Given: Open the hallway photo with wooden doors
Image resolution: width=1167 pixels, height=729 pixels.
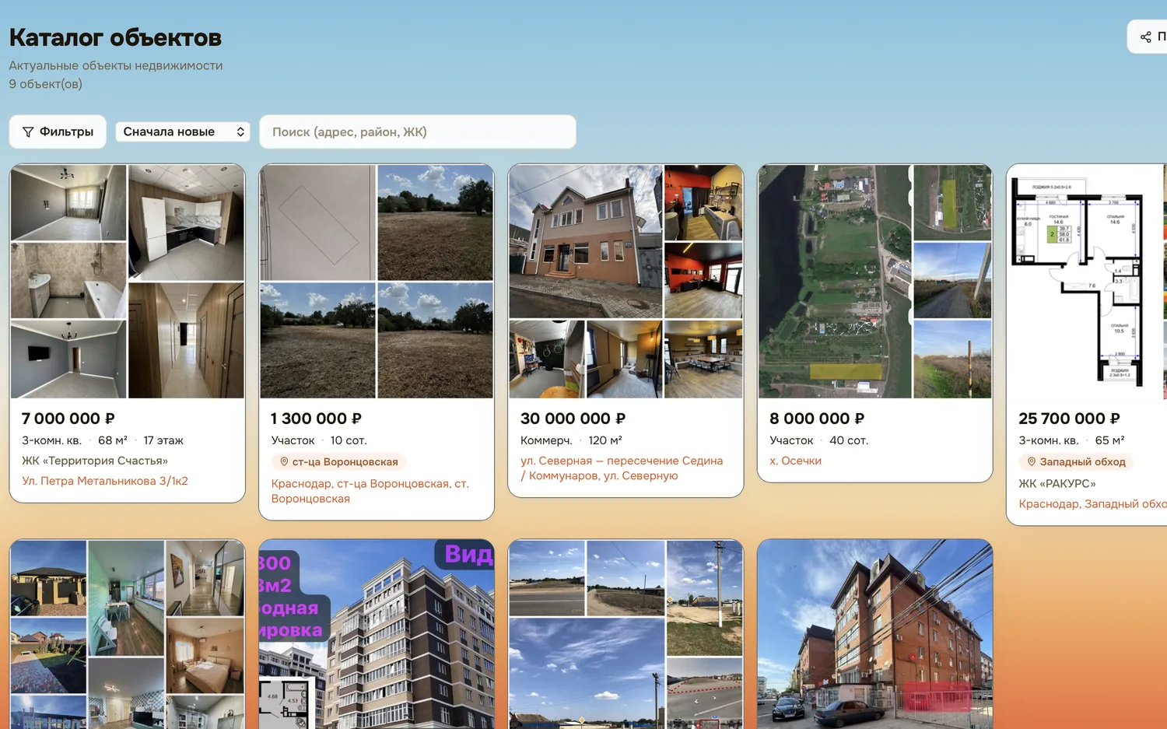Looking at the screenshot, I should tap(186, 341).
